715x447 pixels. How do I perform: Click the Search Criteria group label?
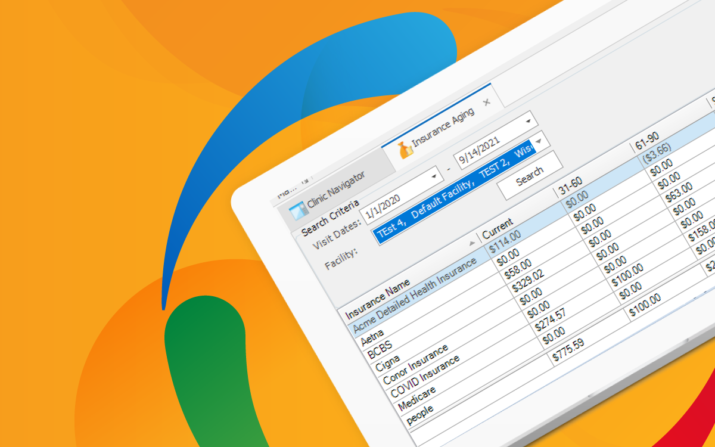330,218
